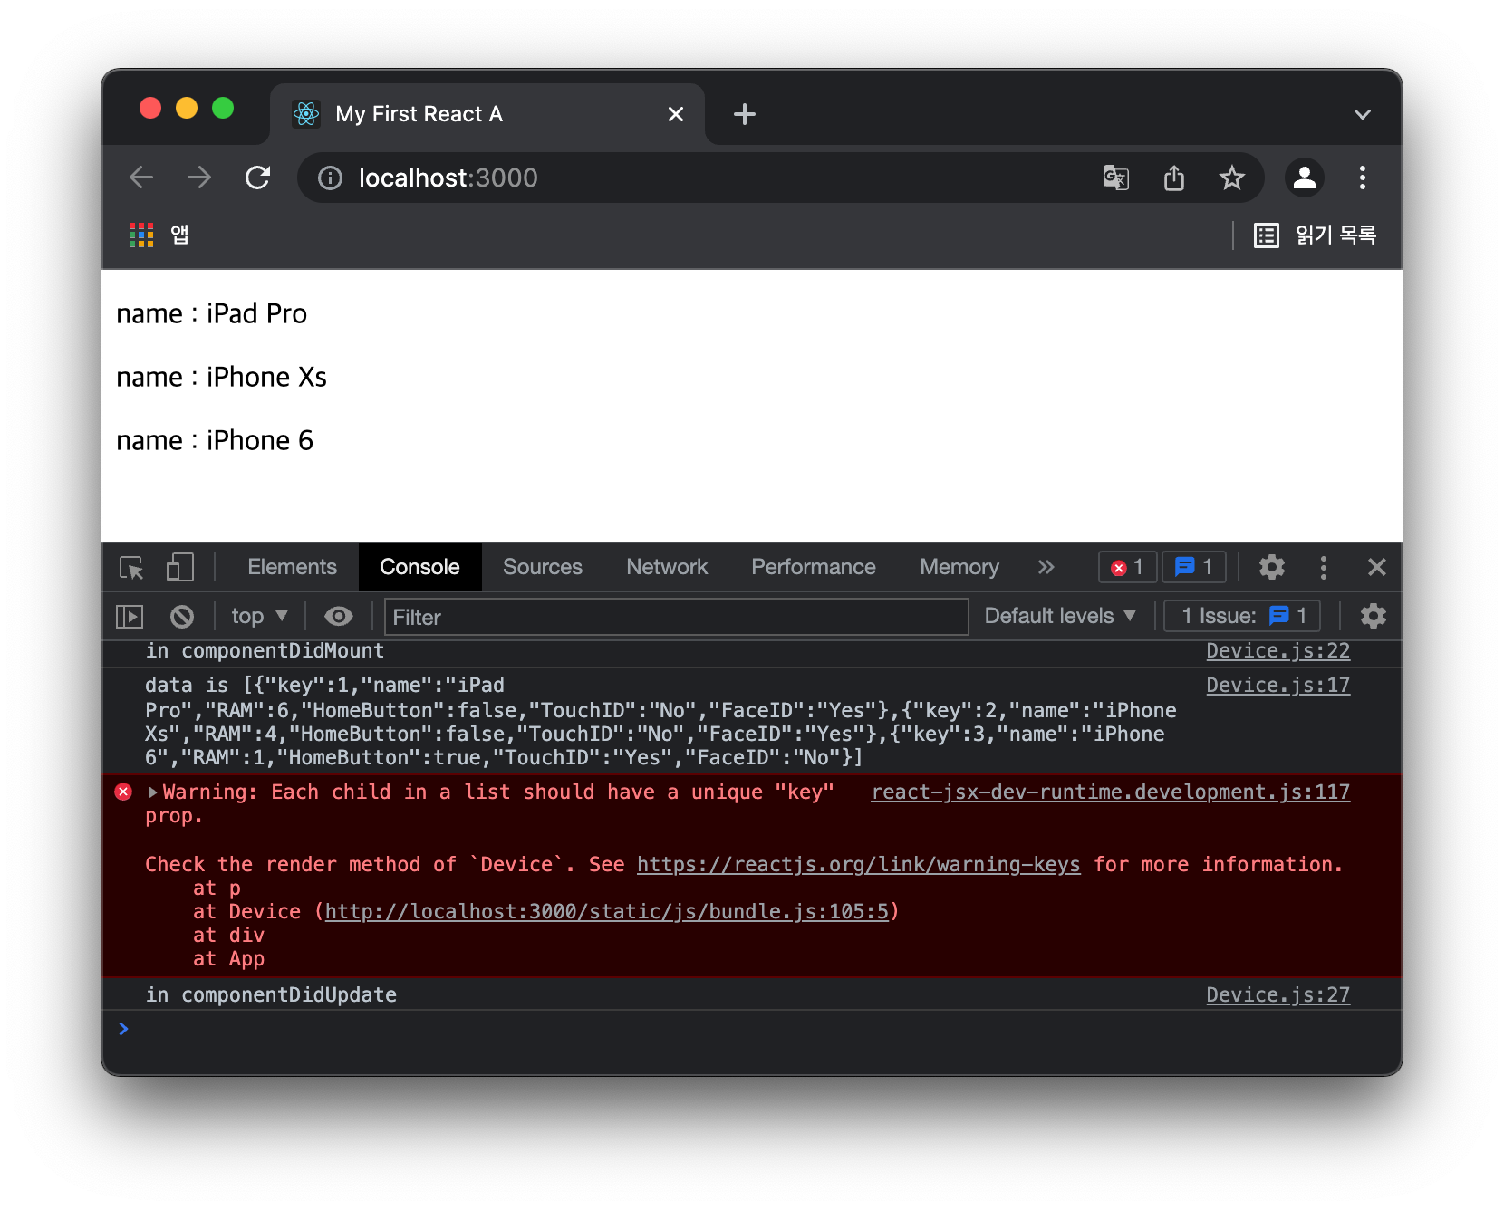The height and width of the screenshot is (1210, 1504).
Task: Click the console prompt input line
Action: 752,1030
